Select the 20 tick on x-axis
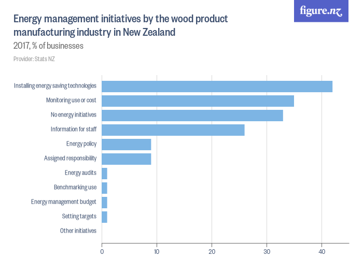 [212, 252]
